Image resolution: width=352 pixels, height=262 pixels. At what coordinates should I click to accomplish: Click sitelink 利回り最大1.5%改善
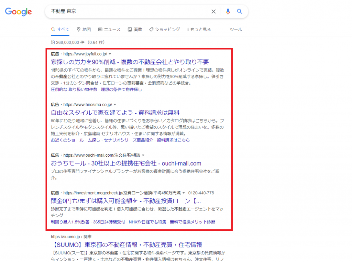click(x=70, y=222)
